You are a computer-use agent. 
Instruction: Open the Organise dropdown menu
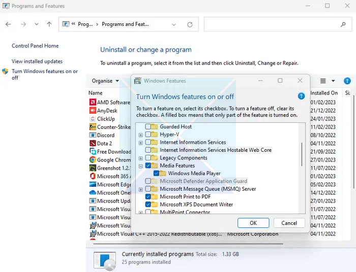click(105, 81)
